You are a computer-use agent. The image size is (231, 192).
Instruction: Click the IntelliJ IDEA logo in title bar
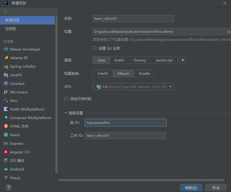pos(6,3)
